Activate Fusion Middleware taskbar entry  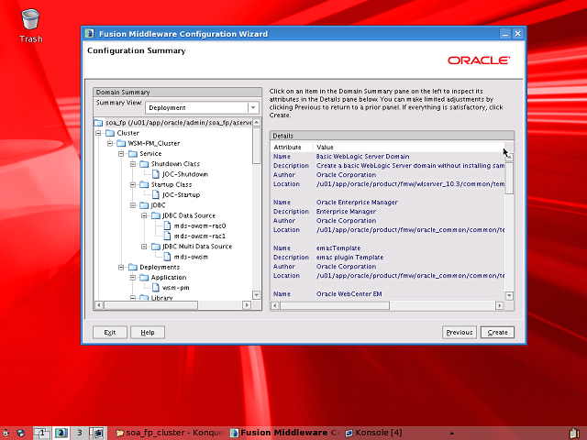(x=285, y=433)
